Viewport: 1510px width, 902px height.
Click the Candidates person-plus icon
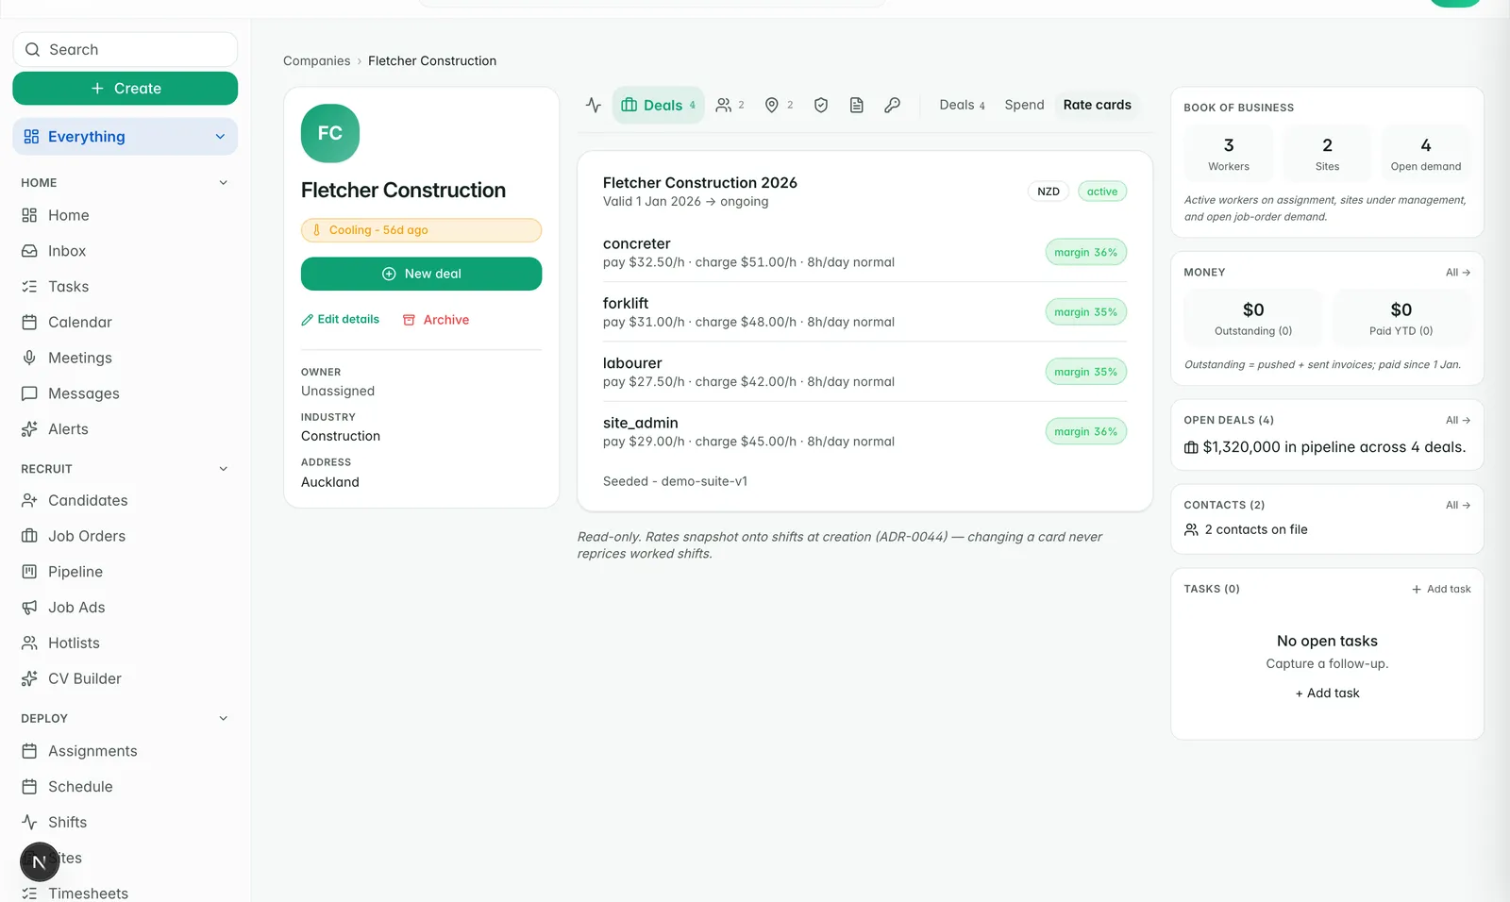[29, 500]
